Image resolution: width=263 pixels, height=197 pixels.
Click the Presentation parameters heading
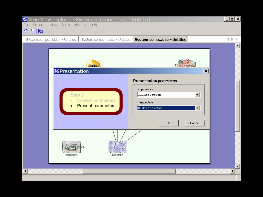click(x=155, y=81)
